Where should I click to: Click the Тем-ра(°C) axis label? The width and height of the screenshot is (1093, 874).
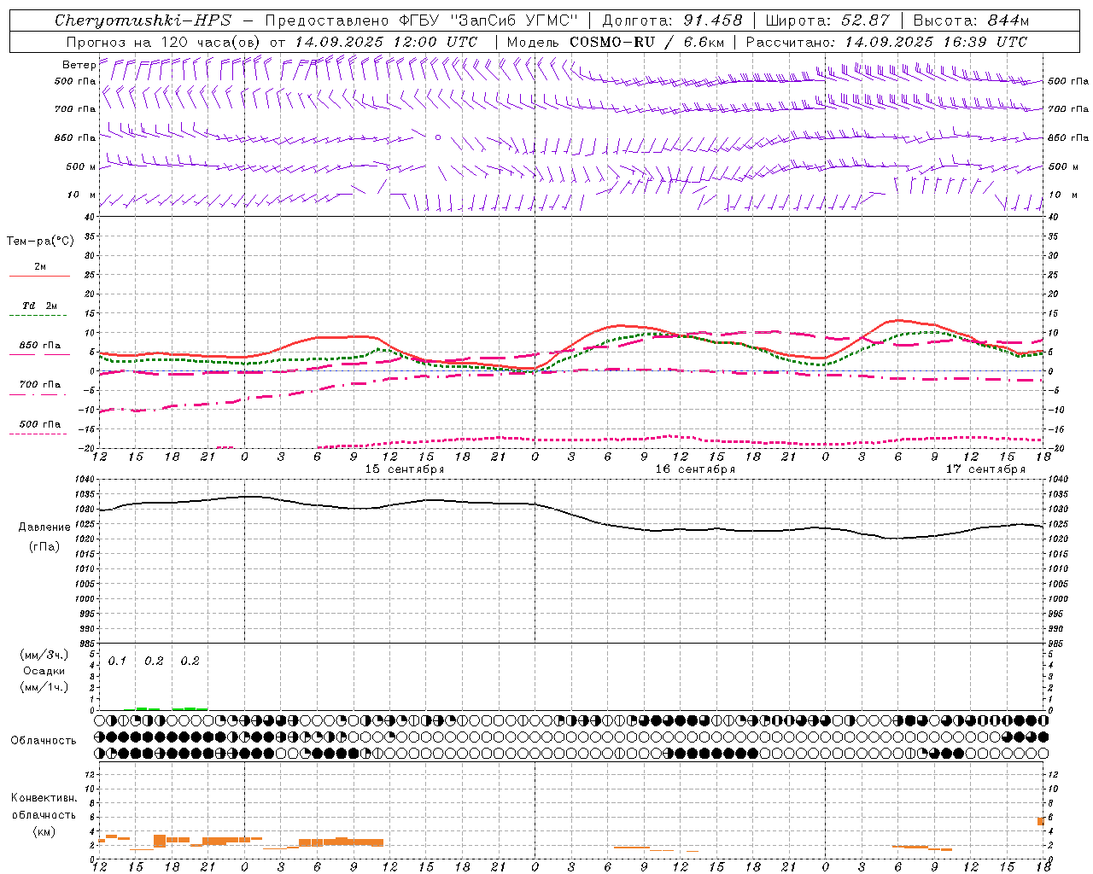(40, 242)
